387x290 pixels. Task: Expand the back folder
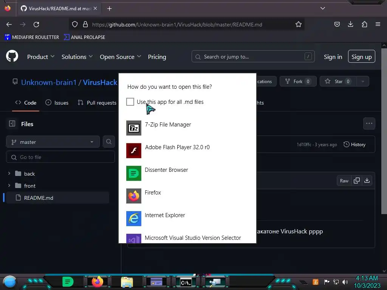[x=9, y=173]
